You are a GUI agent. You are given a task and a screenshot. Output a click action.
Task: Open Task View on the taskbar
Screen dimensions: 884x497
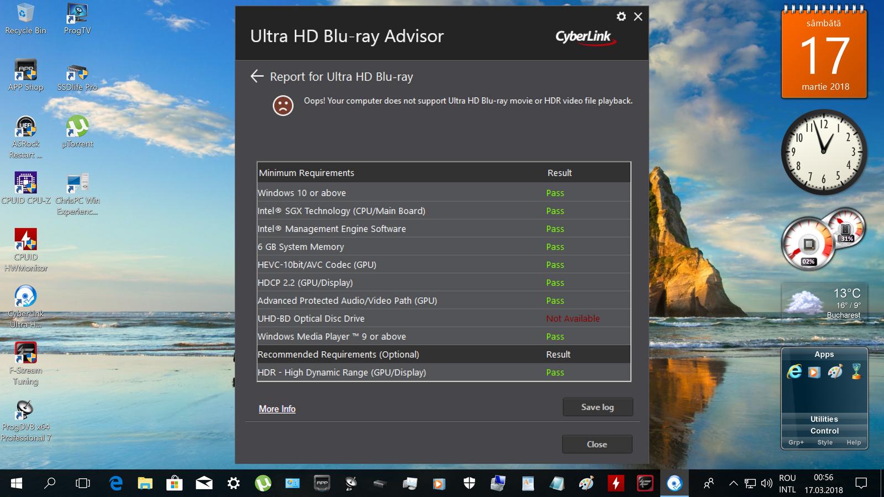pos(83,484)
